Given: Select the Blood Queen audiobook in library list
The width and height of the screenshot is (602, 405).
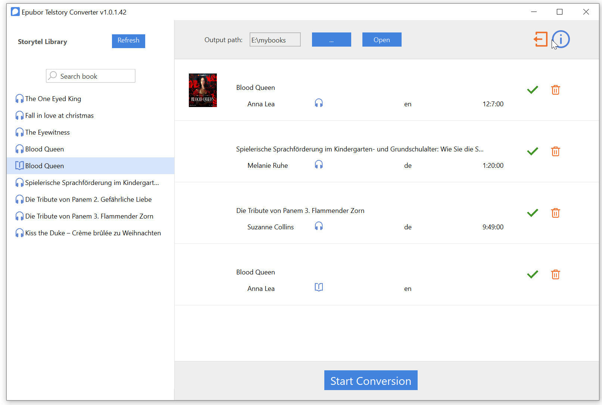Looking at the screenshot, I should (x=90, y=149).
